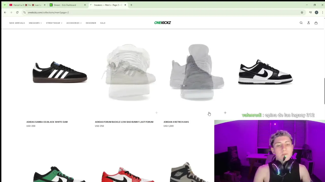Click the page vertical scrollbar thumb
This screenshot has height=182, width=325.
(324, 91)
